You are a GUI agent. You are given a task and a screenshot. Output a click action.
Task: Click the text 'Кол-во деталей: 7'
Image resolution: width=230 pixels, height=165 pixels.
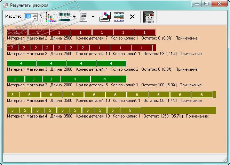[92, 38]
